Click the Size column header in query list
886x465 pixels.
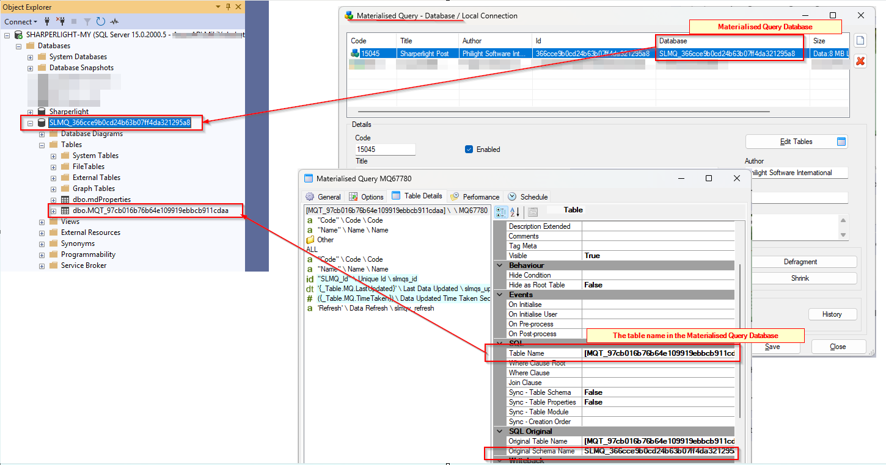[x=829, y=41]
